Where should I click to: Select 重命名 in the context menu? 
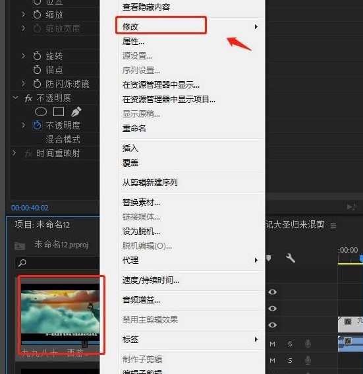point(134,129)
